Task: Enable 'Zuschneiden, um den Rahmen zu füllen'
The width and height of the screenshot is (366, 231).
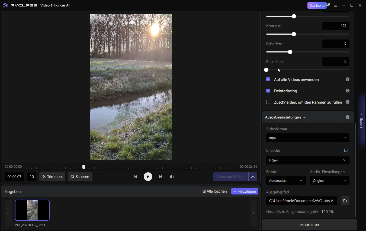Action: (x=268, y=102)
